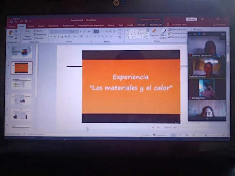The height and width of the screenshot is (176, 235).
Task: Toggle italic K formatting
Action: 55,37
